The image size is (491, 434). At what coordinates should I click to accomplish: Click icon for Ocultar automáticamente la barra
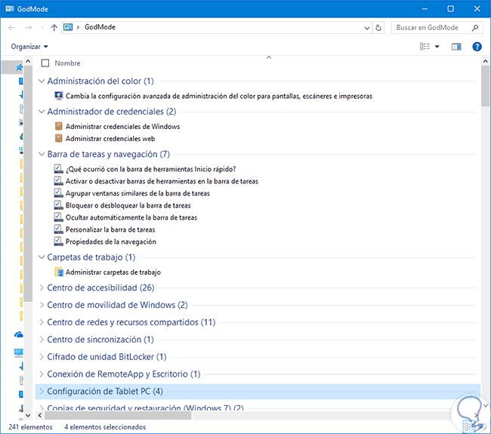click(x=59, y=217)
